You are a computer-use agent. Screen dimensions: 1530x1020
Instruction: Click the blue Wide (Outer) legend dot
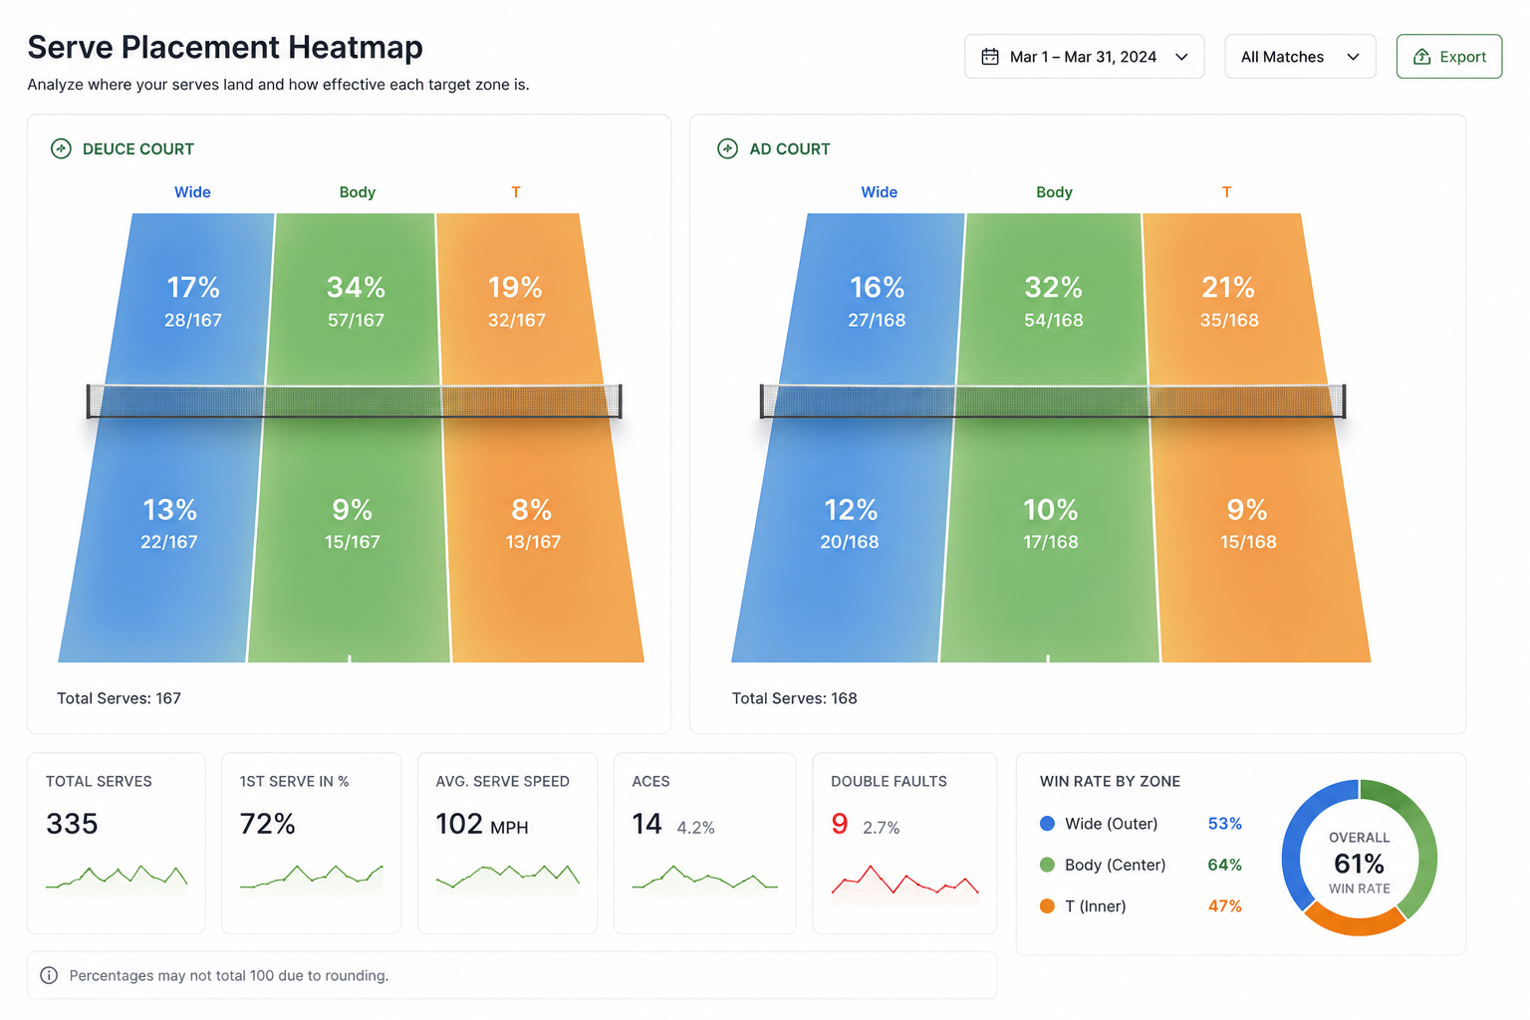tap(1047, 824)
